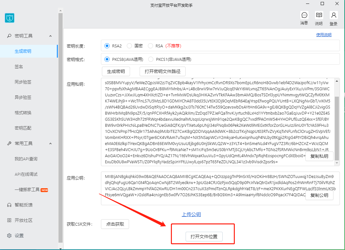The width and height of the screenshot is (345, 250).
Task: Click the key icon beside 密钥工具
Action: [x=9, y=36]
